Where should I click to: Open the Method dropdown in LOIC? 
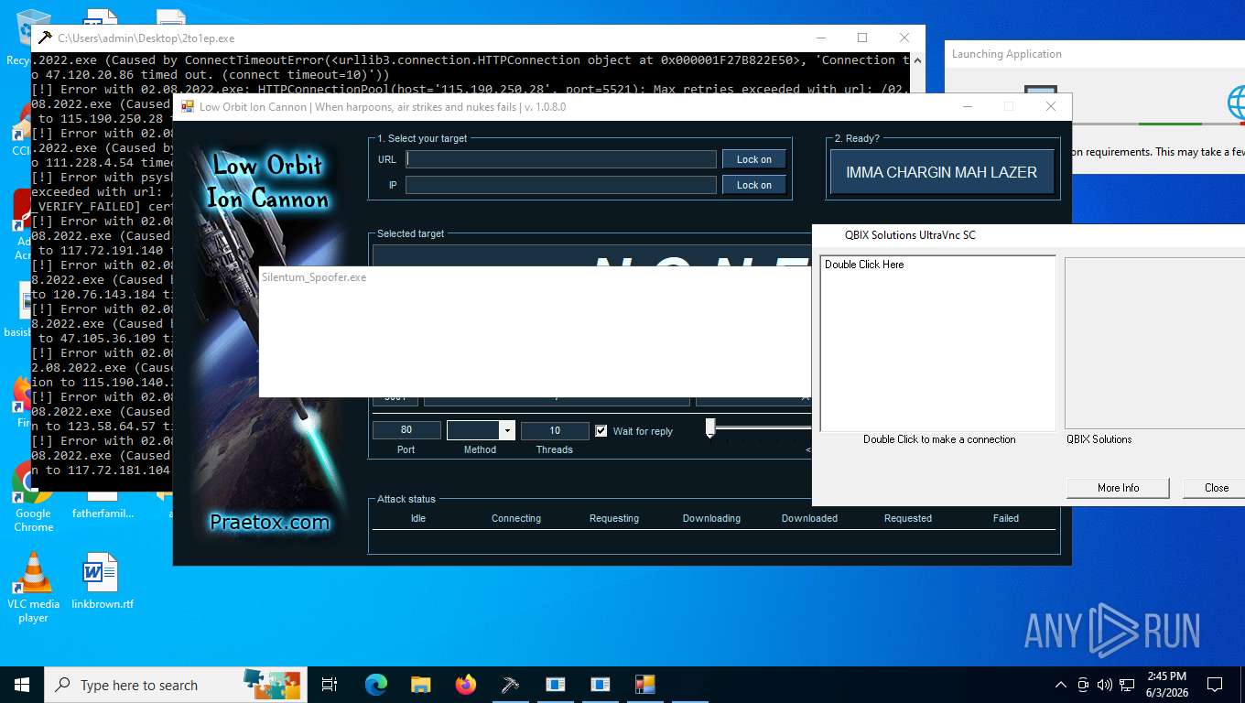(507, 430)
